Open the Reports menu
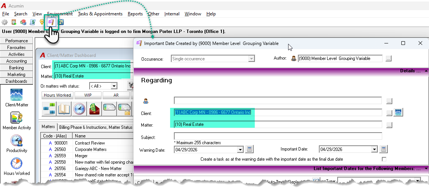 click(x=135, y=14)
